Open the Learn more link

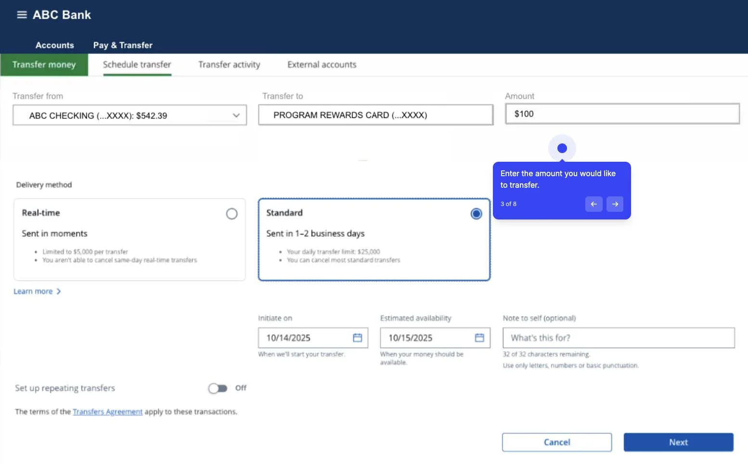click(x=33, y=291)
